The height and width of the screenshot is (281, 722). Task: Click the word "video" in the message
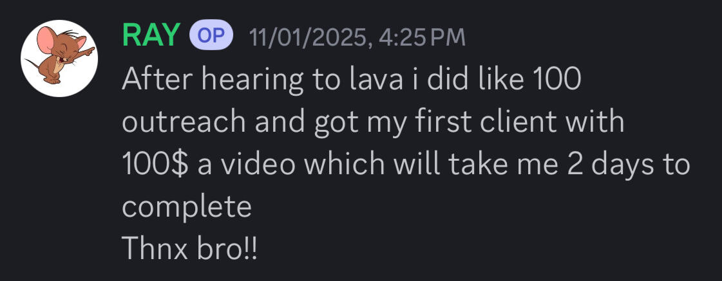pyautogui.click(x=257, y=165)
